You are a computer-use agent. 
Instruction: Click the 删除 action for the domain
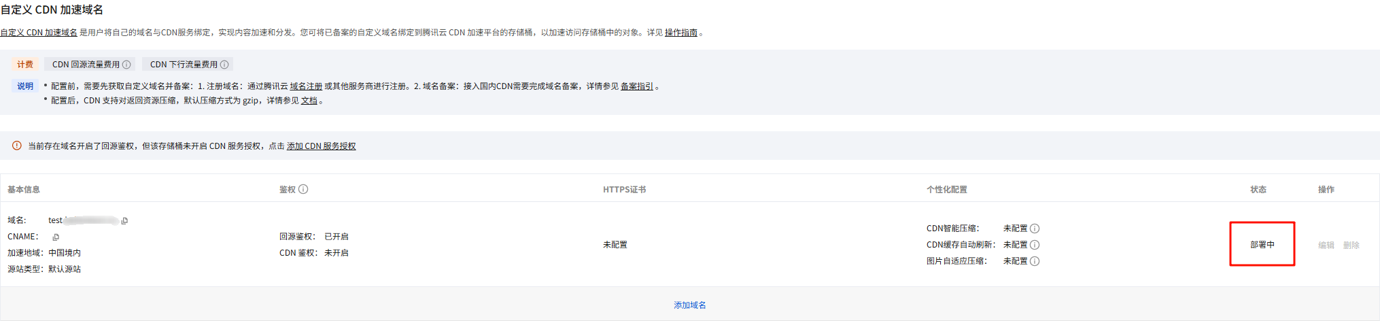click(x=1351, y=246)
